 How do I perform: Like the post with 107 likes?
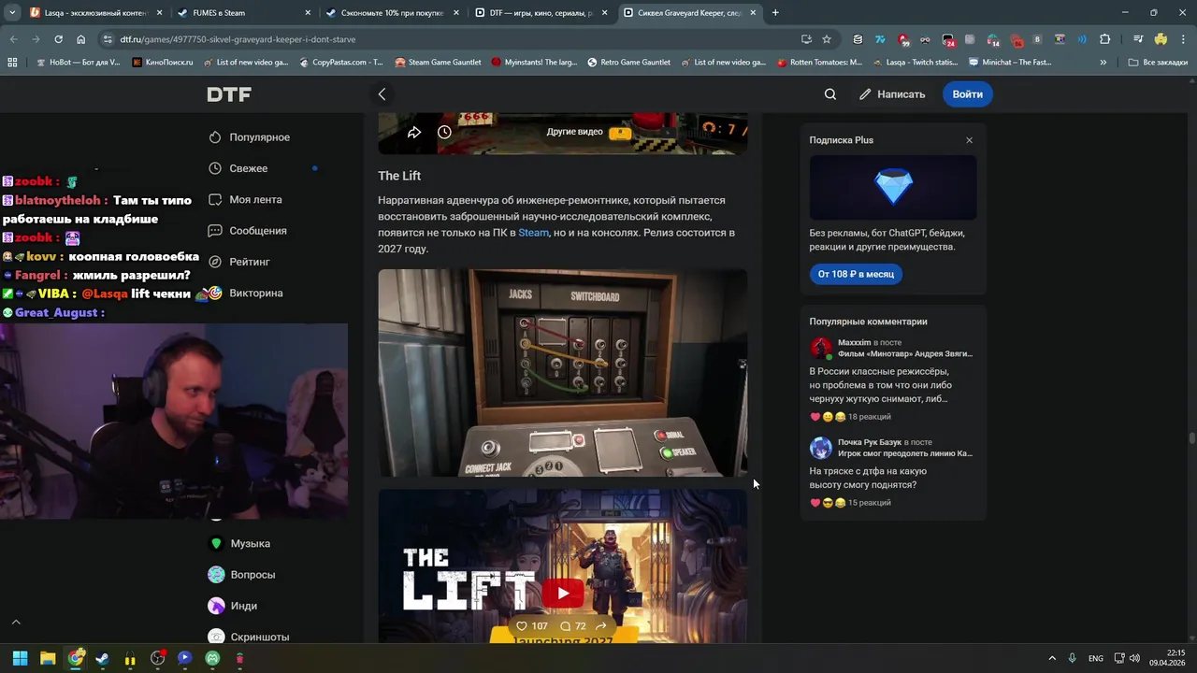pyautogui.click(x=532, y=626)
